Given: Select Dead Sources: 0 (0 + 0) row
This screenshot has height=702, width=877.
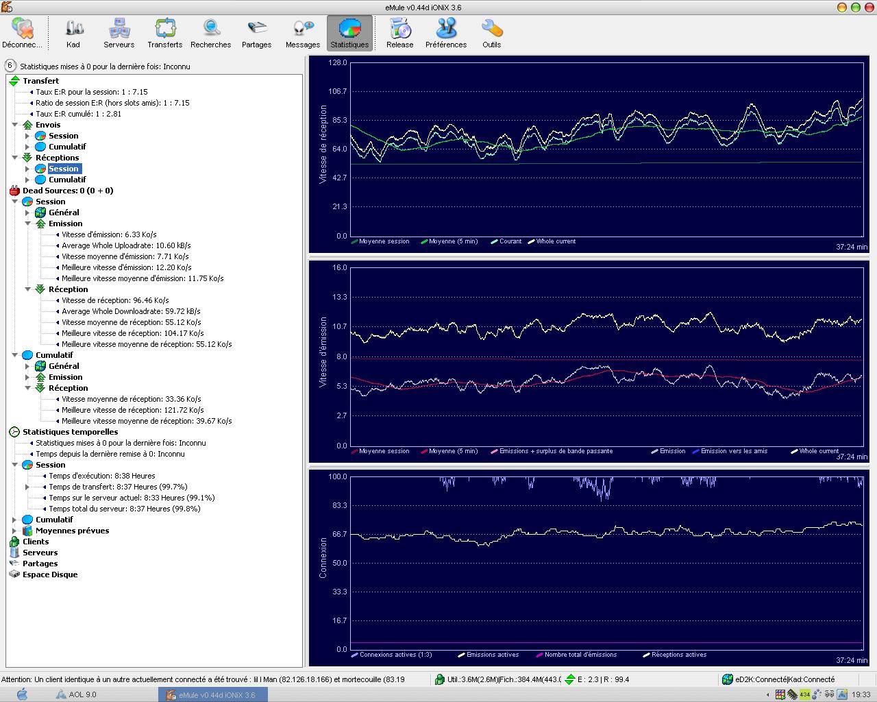Looking at the screenshot, I should (68, 191).
